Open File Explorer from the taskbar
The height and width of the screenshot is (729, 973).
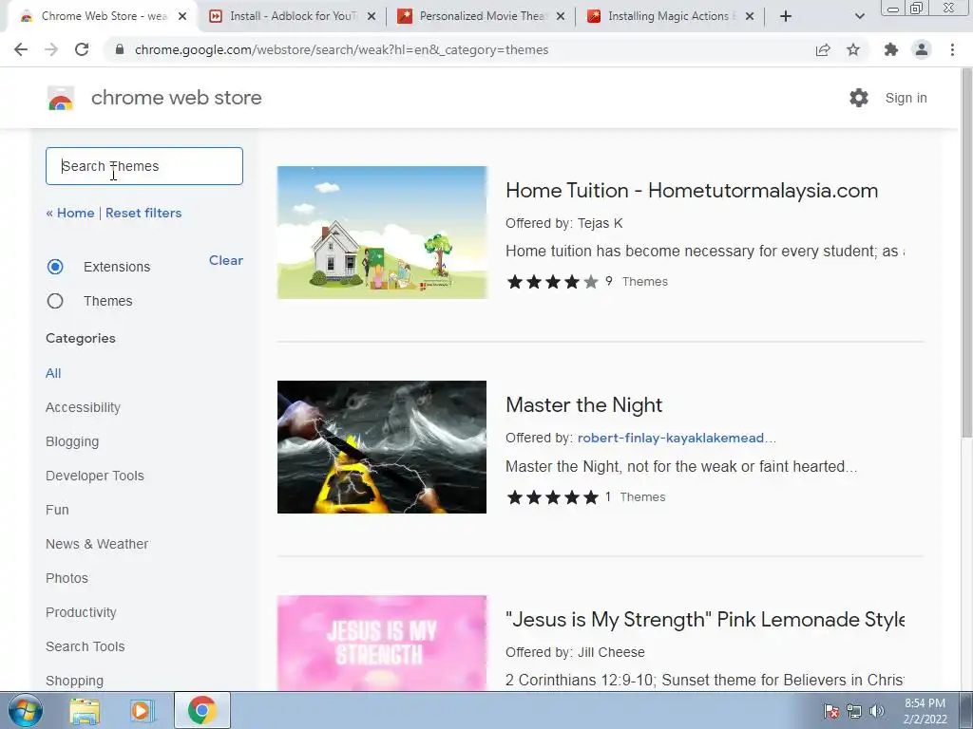click(85, 711)
